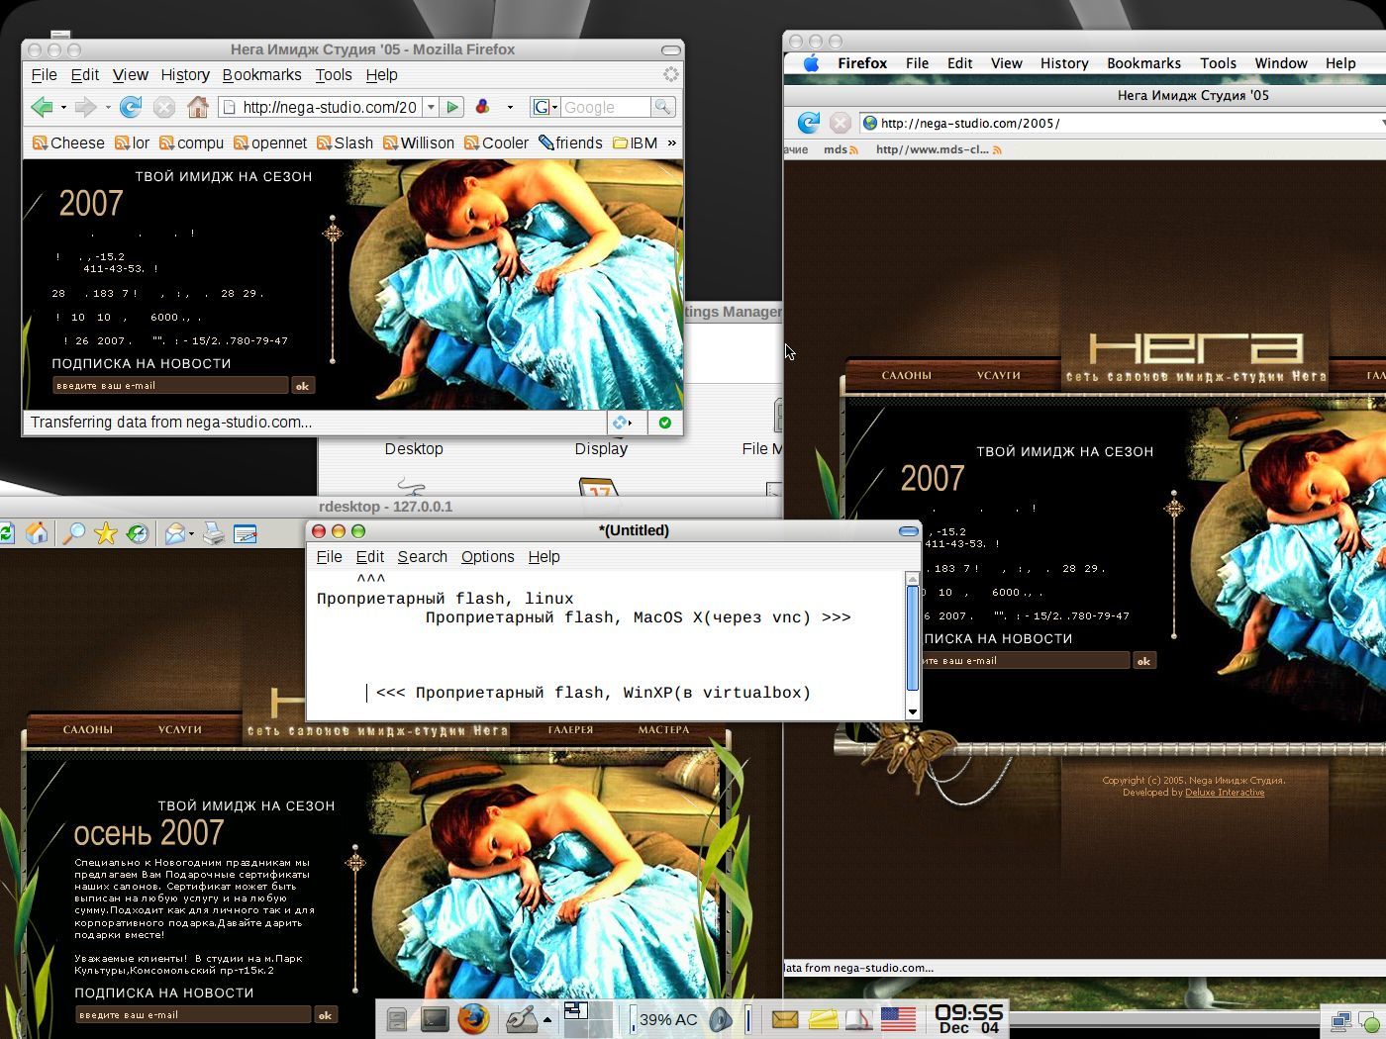Open Bookmarks menu in Mac menu bar

(x=1143, y=63)
